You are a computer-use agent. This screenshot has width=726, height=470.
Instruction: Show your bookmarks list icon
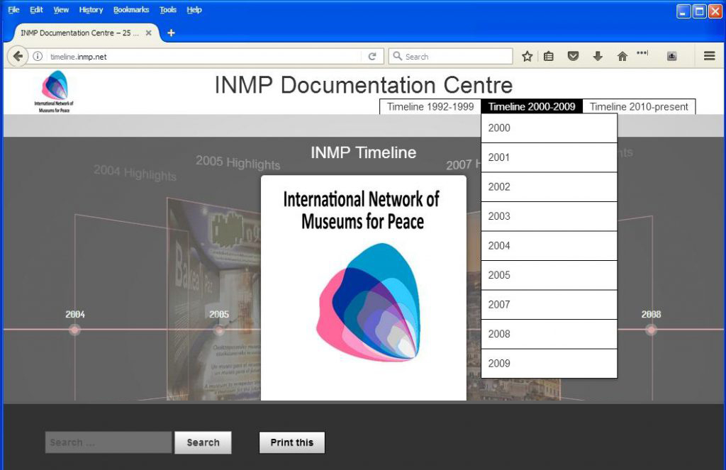coord(549,57)
